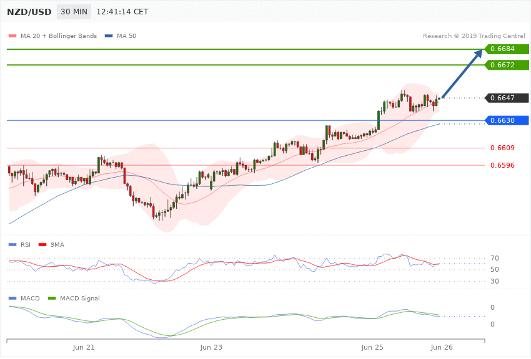Viewport: 531px width, 359px height.
Task: Click the RSI legend label
Action: click(26, 245)
